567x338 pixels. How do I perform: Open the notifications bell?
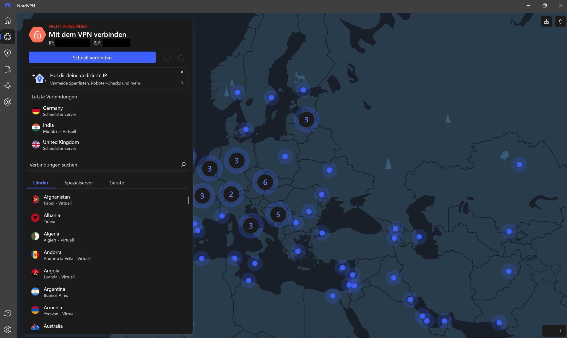click(560, 22)
